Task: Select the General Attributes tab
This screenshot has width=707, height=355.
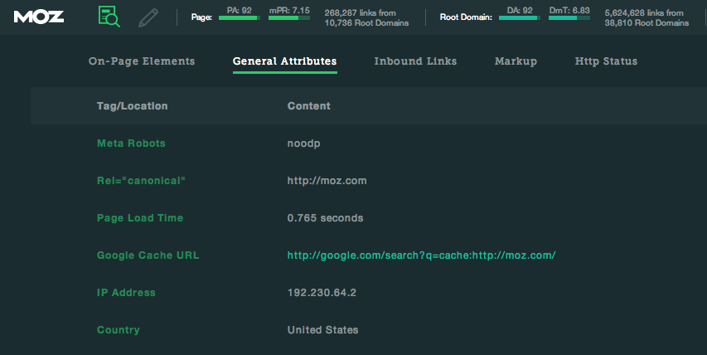Action: click(284, 61)
